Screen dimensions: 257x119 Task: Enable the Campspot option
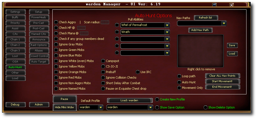[x=103, y=61]
